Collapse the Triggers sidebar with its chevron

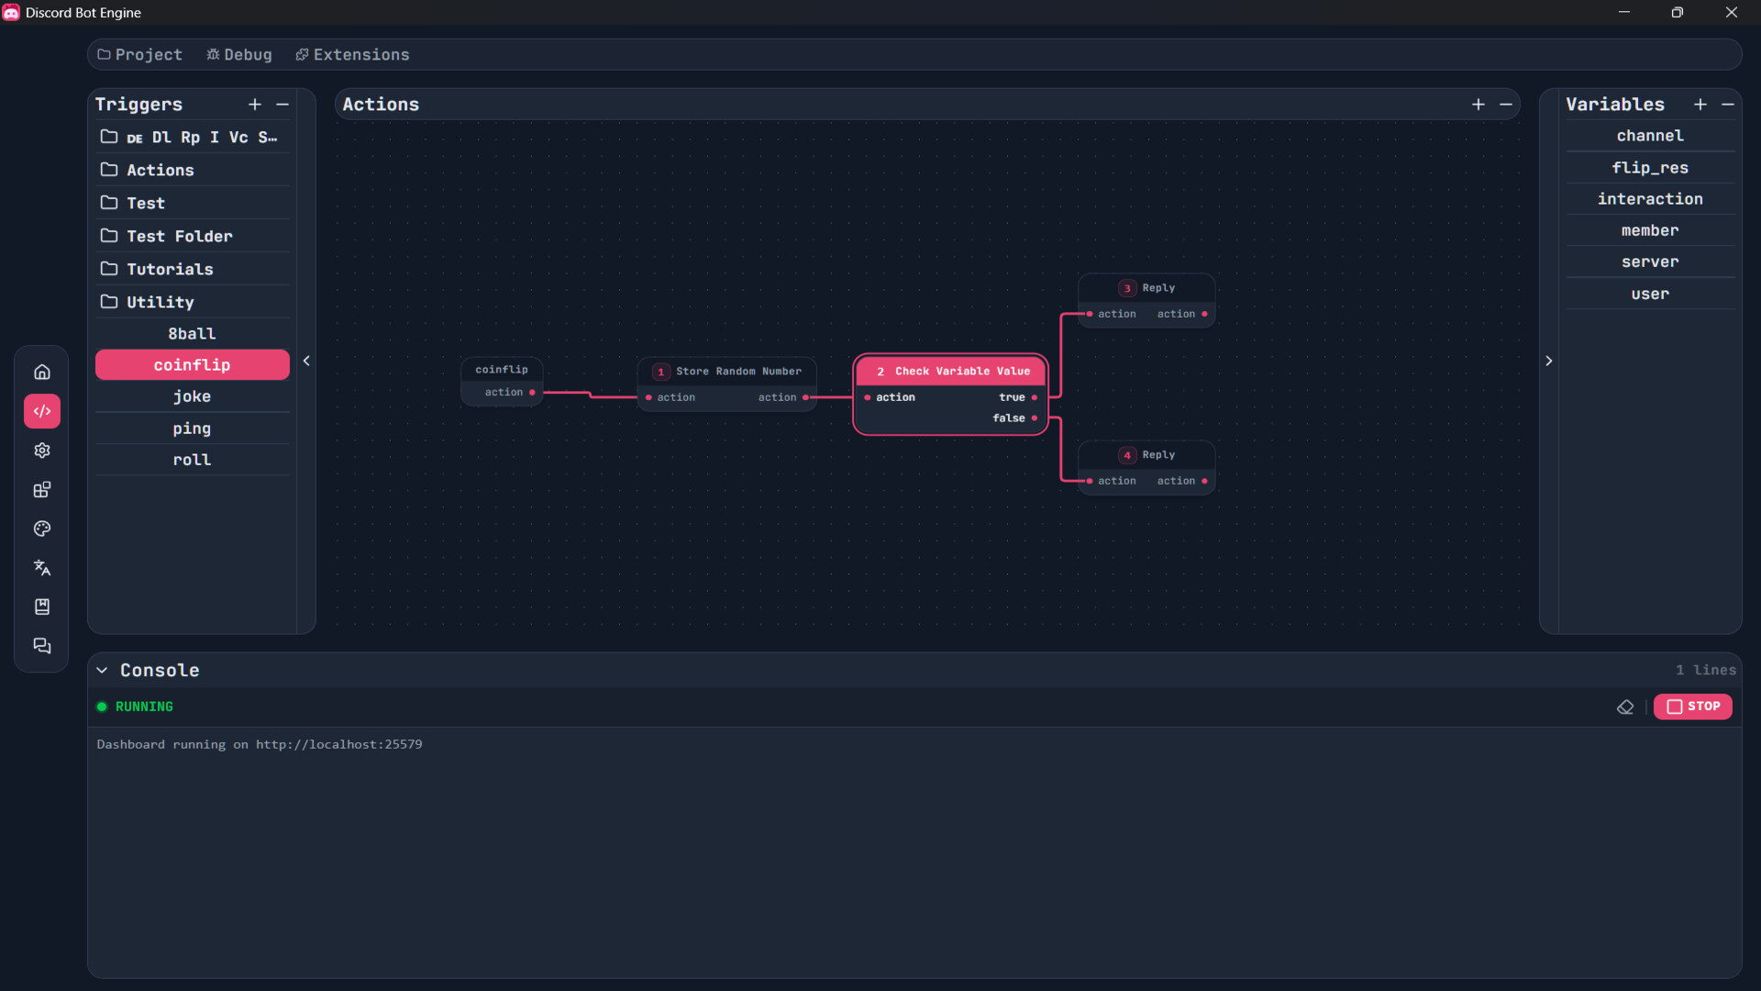tap(307, 361)
